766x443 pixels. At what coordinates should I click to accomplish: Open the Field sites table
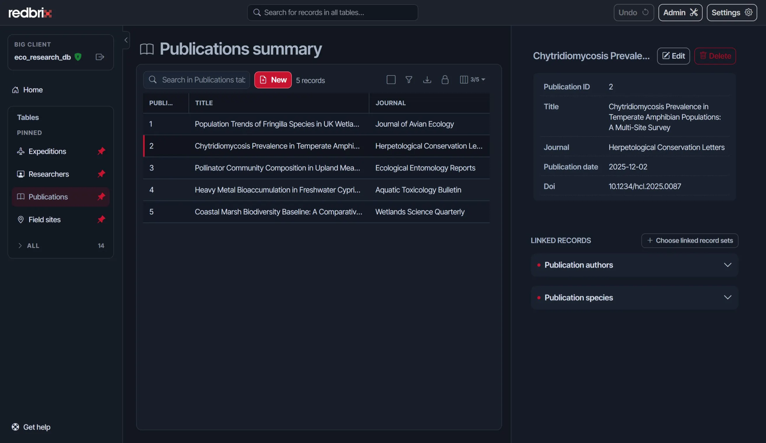45,220
